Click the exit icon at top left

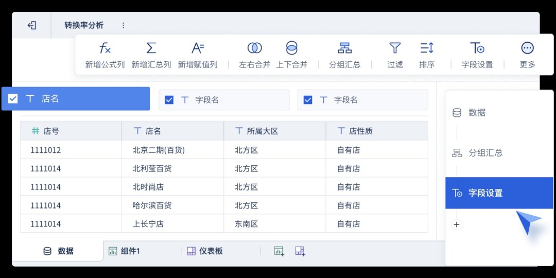coord(32,25)
